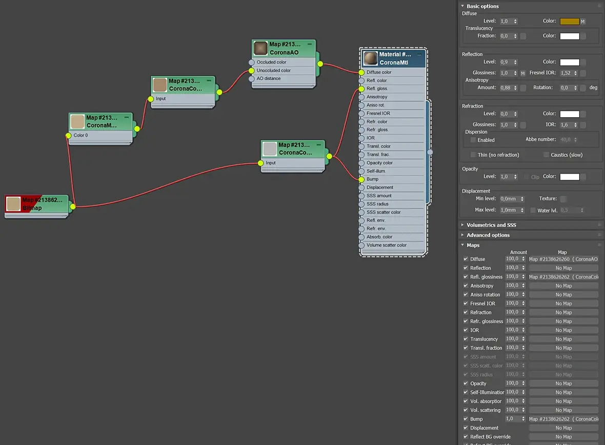
Task: Click the Diffuse color swatch
Action: tap(570, 22)
